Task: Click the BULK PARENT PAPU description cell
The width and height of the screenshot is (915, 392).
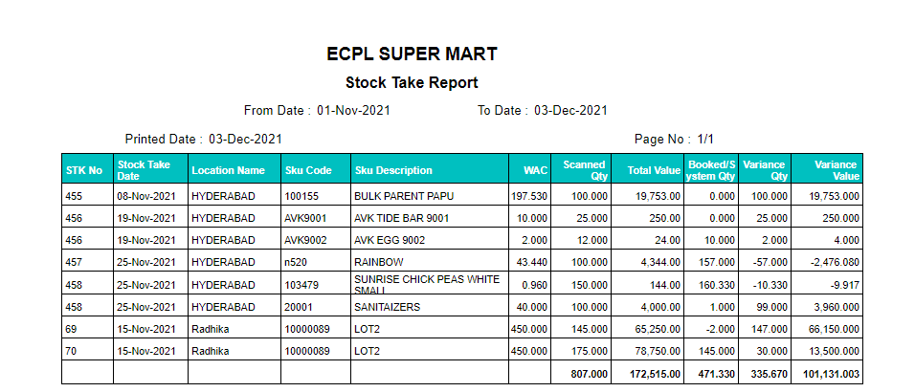Action: click(430, 196)
